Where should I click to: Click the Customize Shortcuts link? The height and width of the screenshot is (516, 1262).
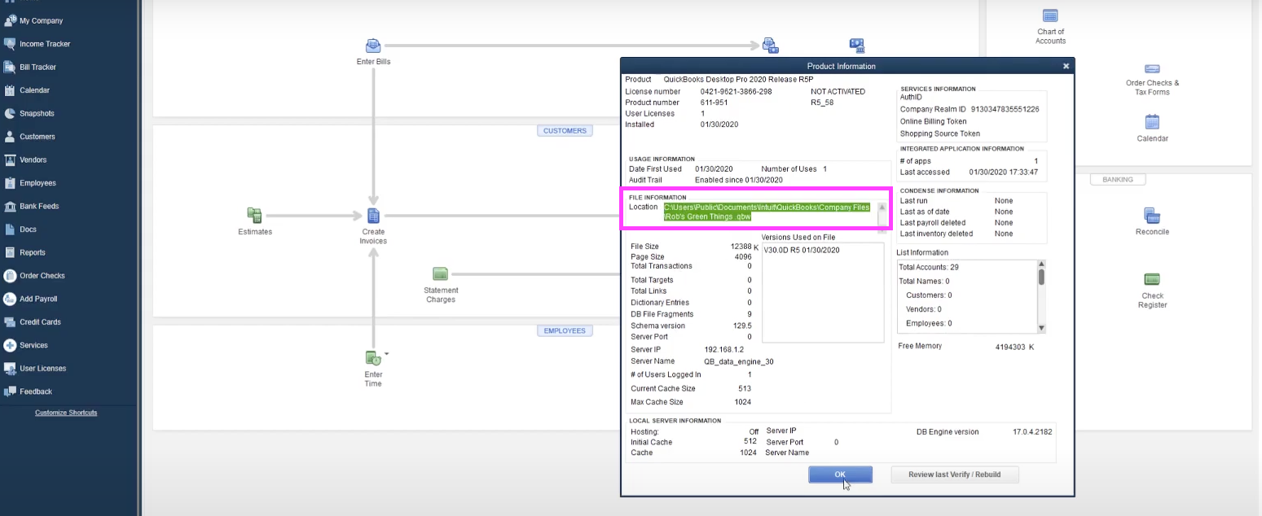(x=66, y=413)
